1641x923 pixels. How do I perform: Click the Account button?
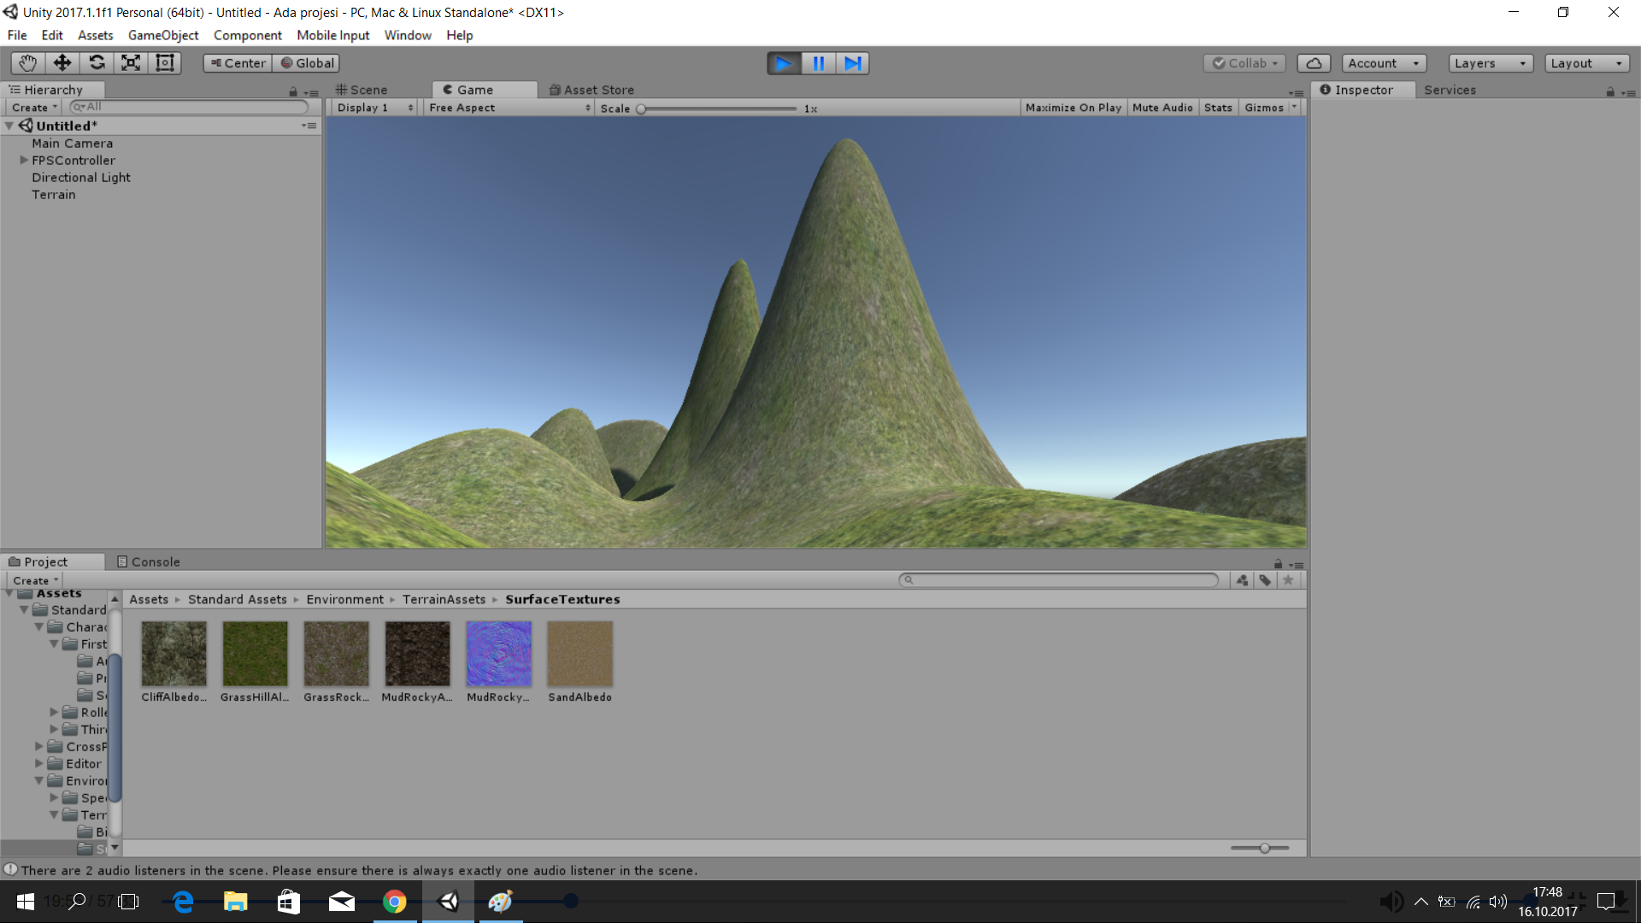(1383, 63)
